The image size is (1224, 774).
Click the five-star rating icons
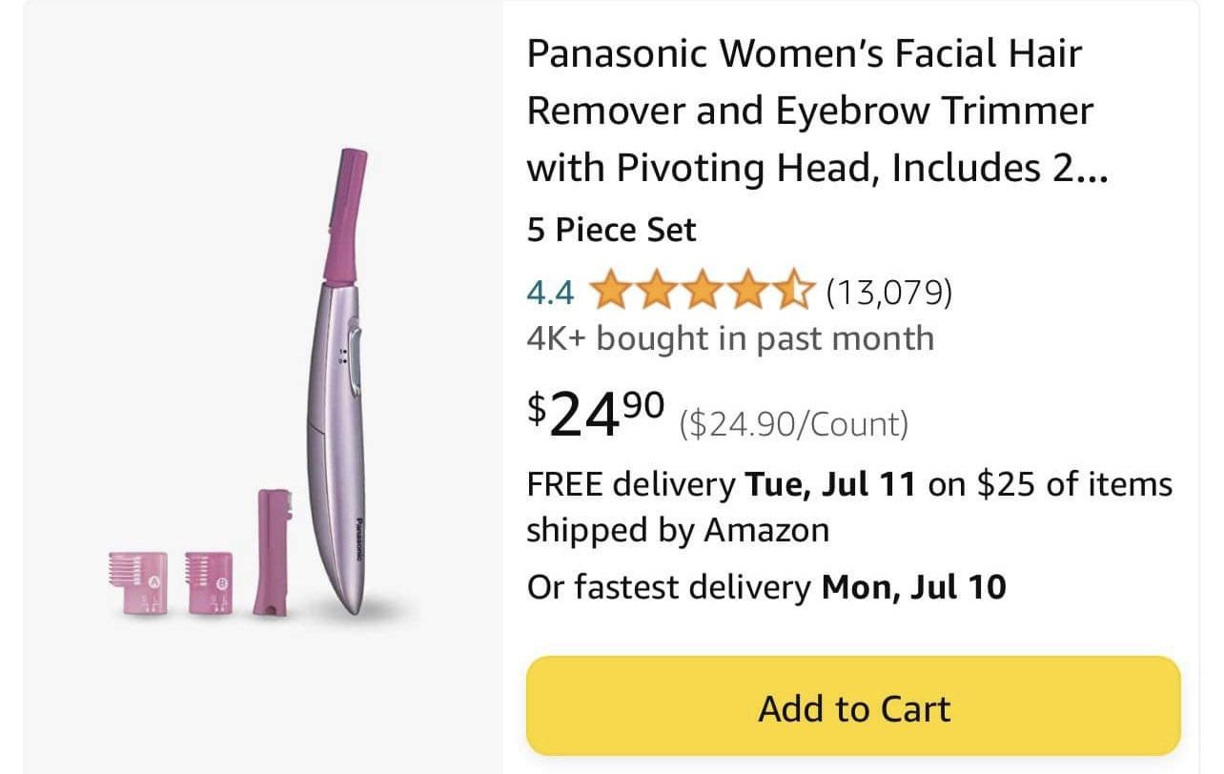704,292
